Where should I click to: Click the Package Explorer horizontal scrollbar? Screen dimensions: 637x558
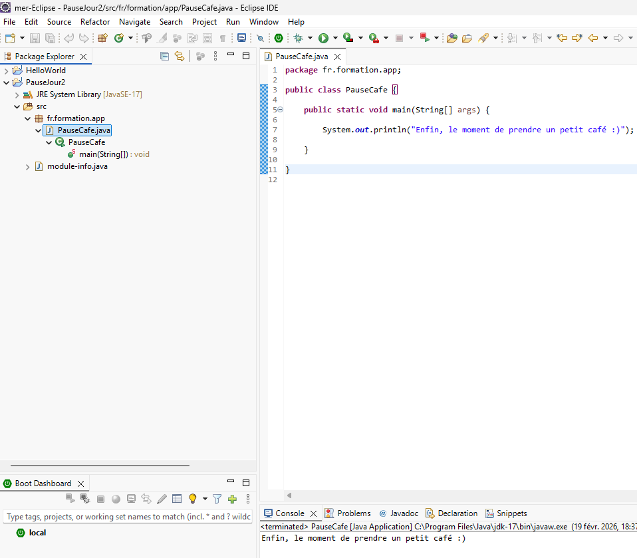point(100,466)
